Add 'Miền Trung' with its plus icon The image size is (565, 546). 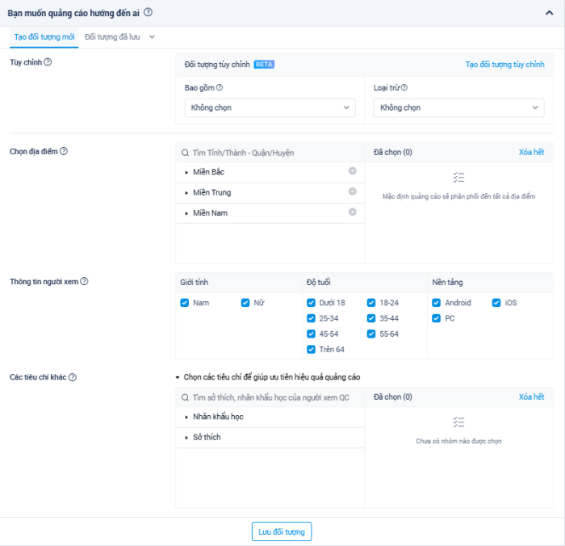[353, 191]
